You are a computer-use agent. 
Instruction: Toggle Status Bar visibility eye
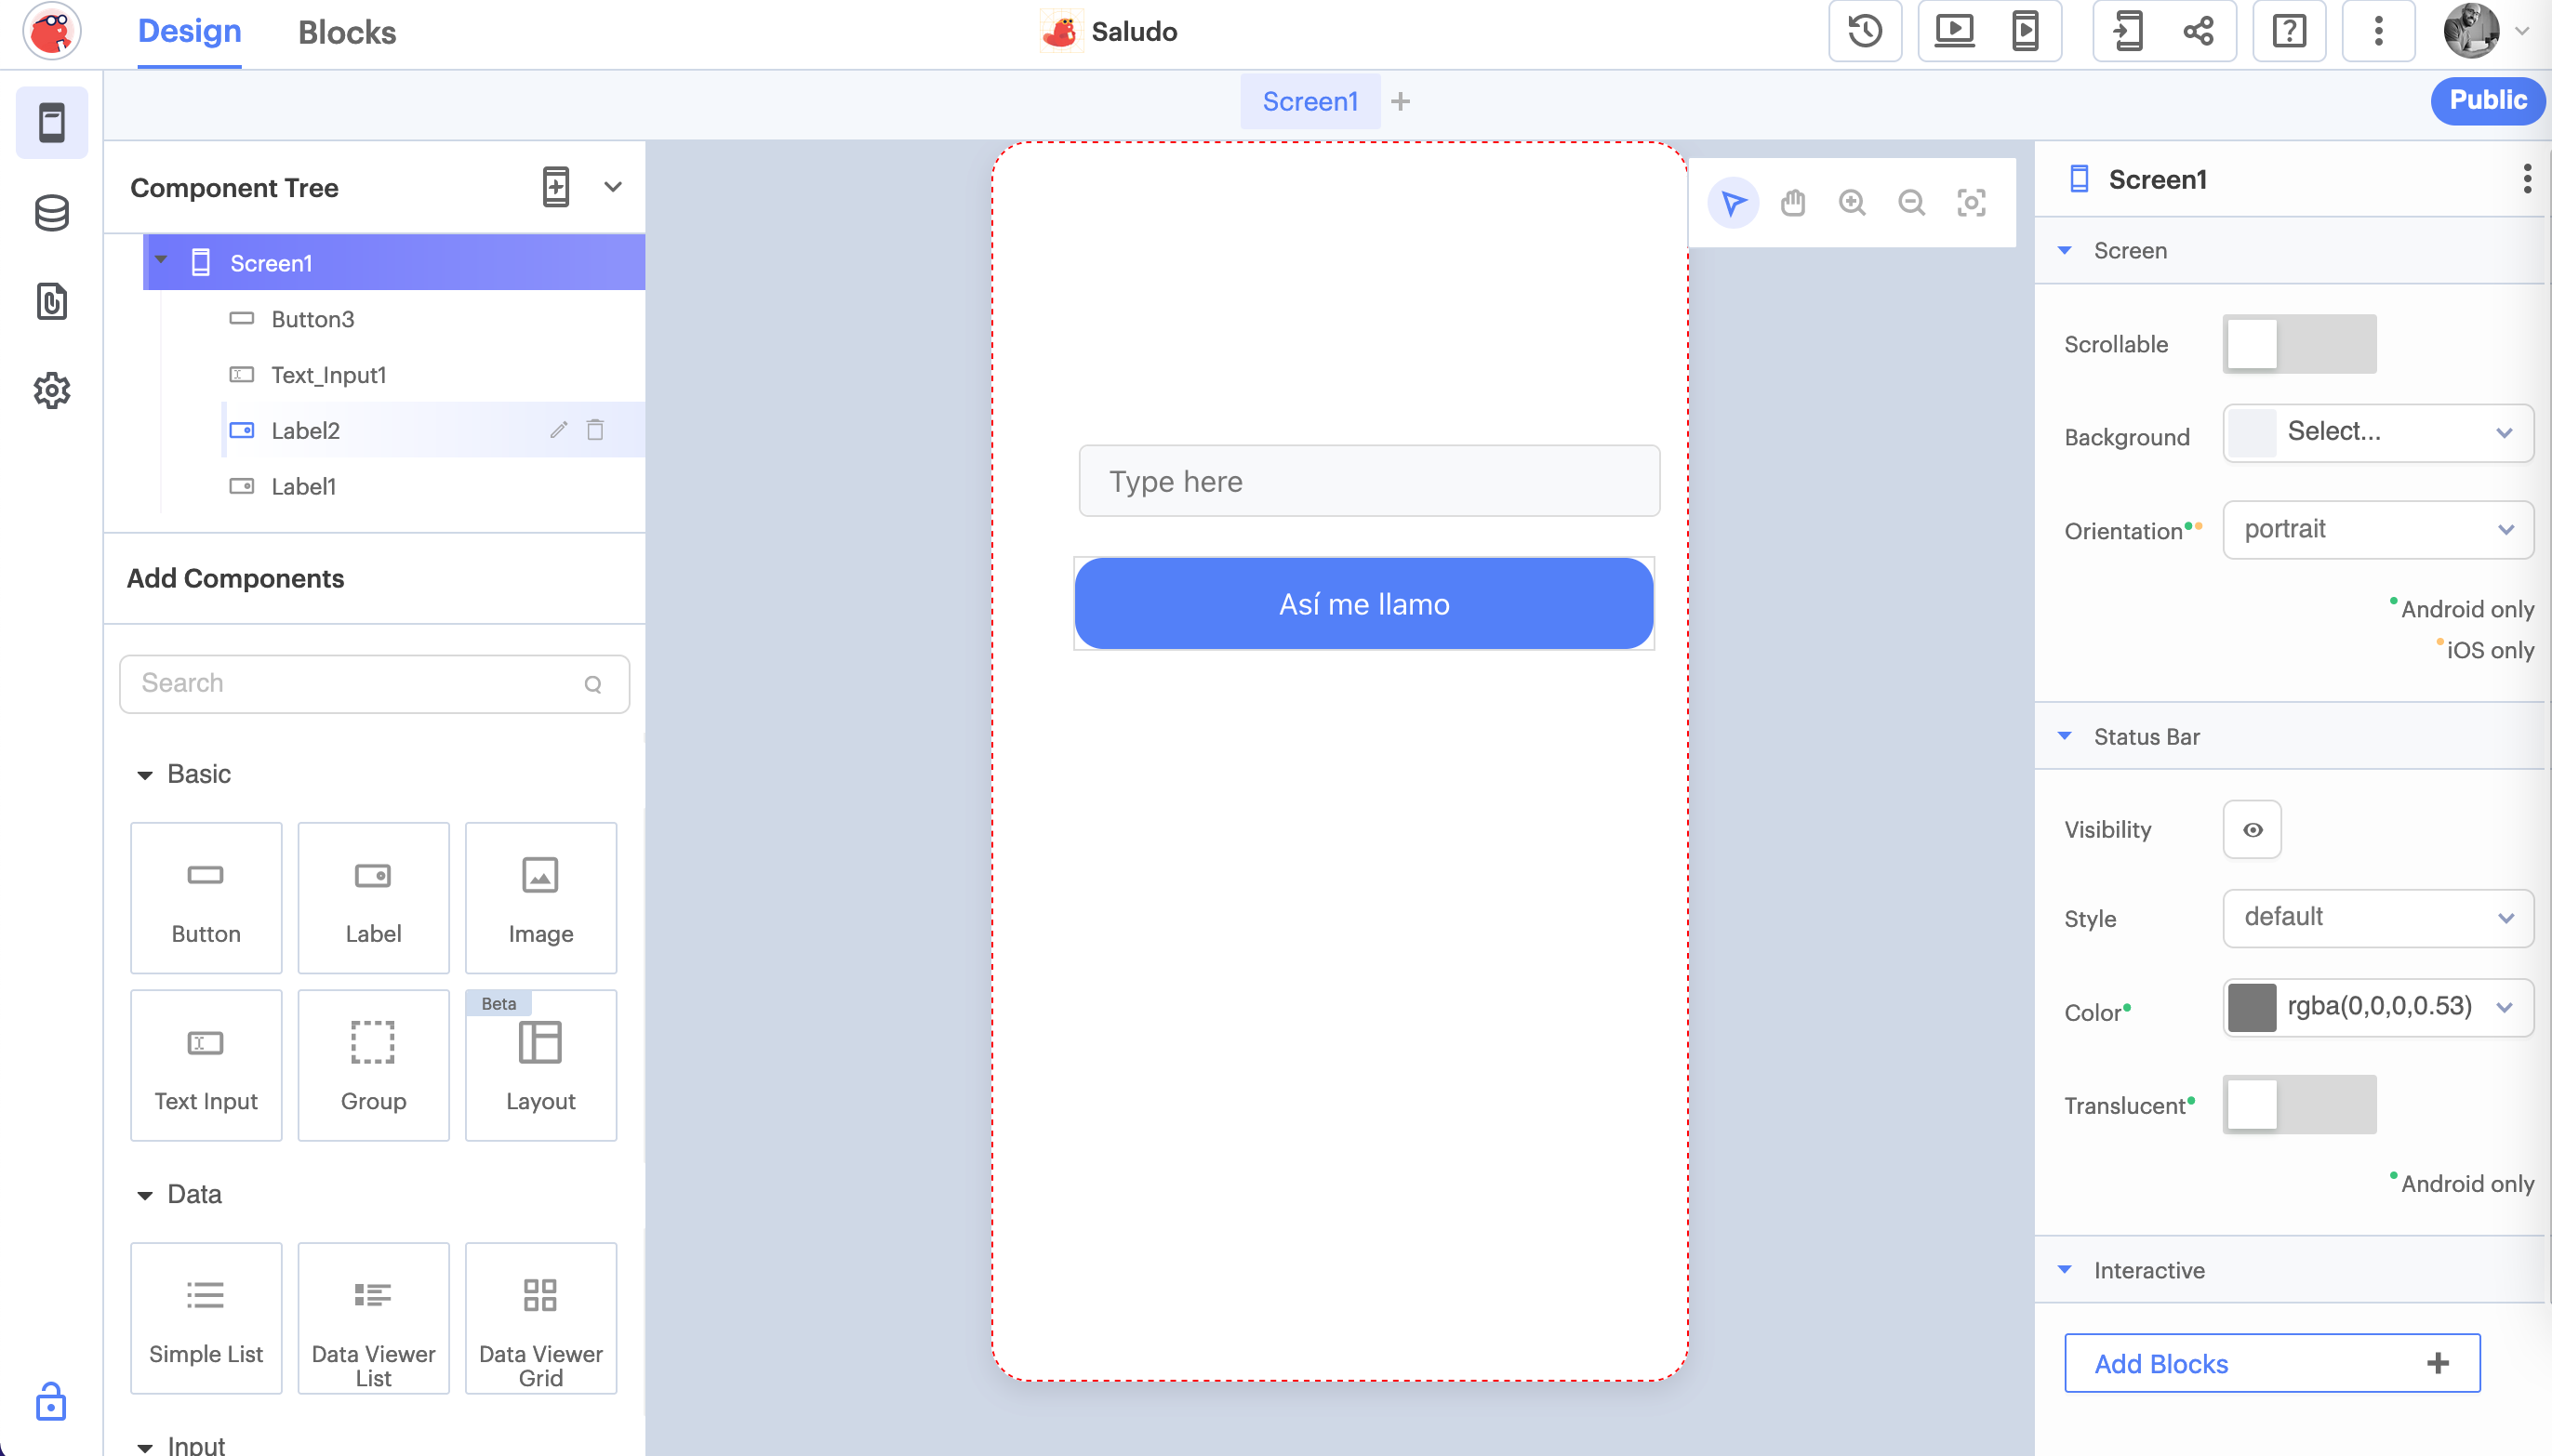point(2252,829)
